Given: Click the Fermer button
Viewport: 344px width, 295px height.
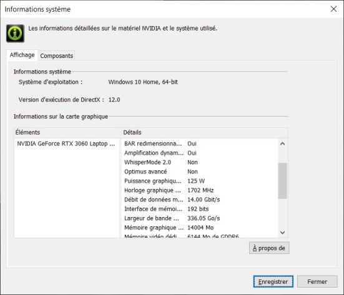Looking at the screenshot, I should 317,281.
